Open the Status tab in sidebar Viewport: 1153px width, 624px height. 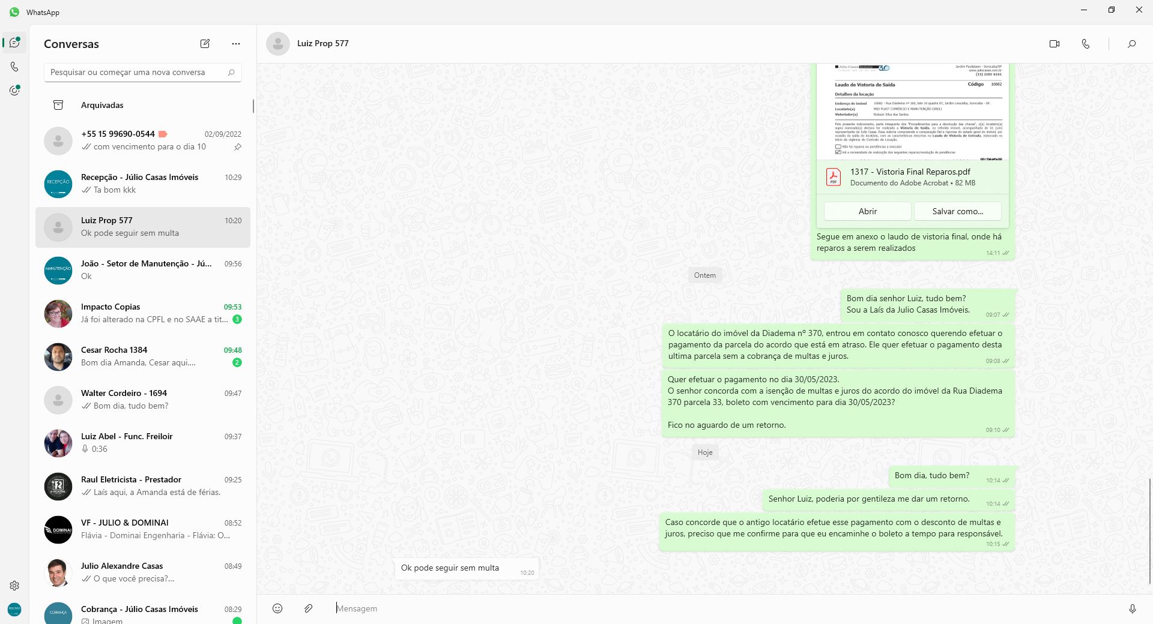[14, 91]
